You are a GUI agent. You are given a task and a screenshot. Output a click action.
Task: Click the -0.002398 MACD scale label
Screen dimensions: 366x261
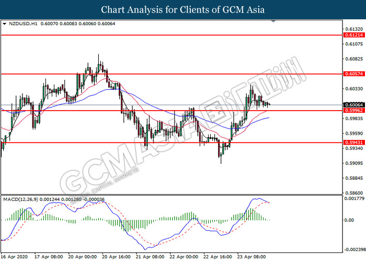coord(352,250)
